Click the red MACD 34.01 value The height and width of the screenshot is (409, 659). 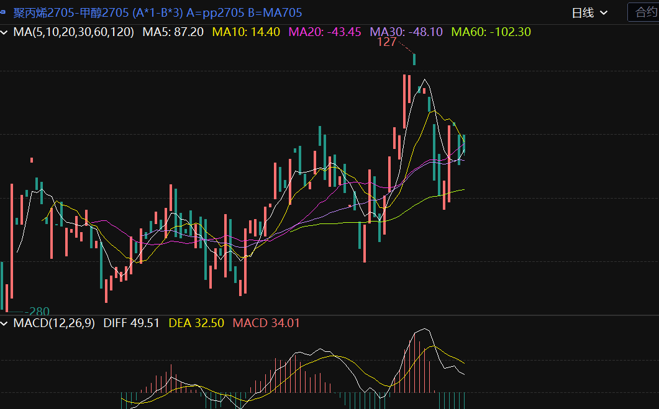tap(266, 323)
